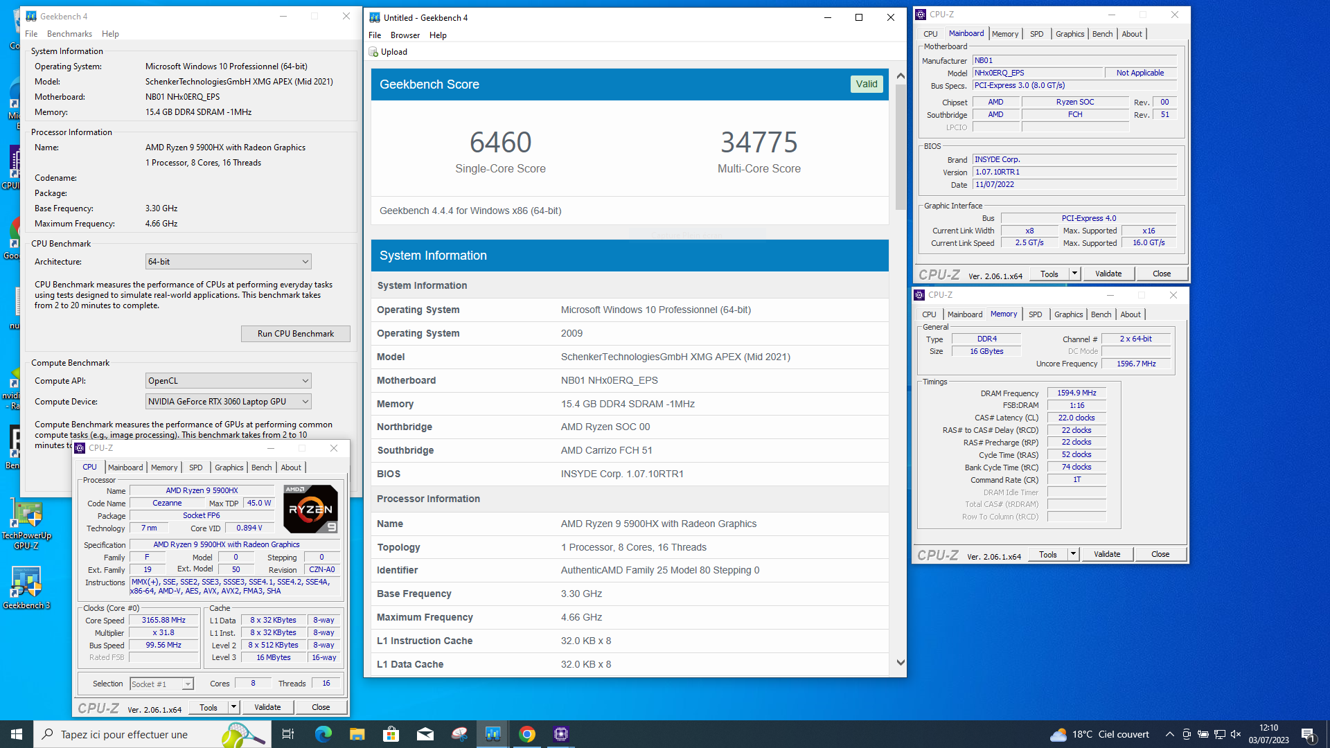Switch to Bench tab in CPU-Z CPU window

pos(261,467)
